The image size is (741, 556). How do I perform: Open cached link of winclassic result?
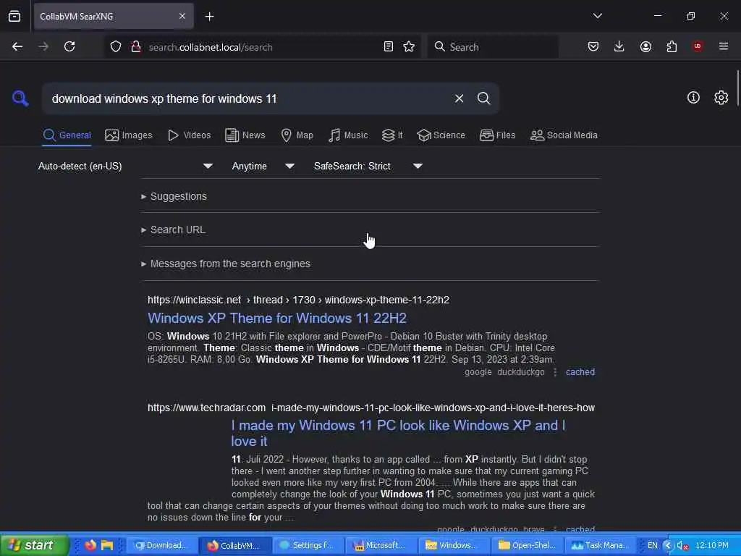(x=580, y=371)
